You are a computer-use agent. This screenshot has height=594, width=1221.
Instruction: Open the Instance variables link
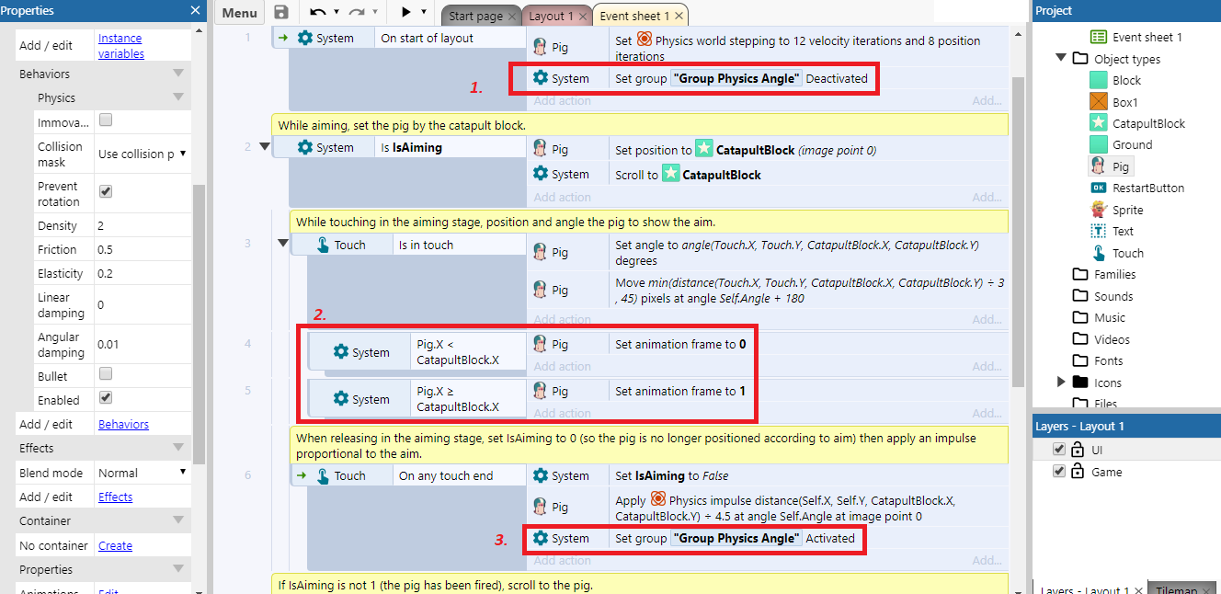pos(121,46)
